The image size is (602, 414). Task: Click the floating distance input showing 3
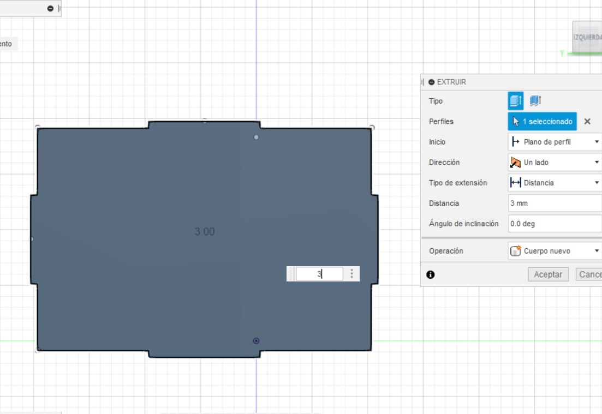319,274
